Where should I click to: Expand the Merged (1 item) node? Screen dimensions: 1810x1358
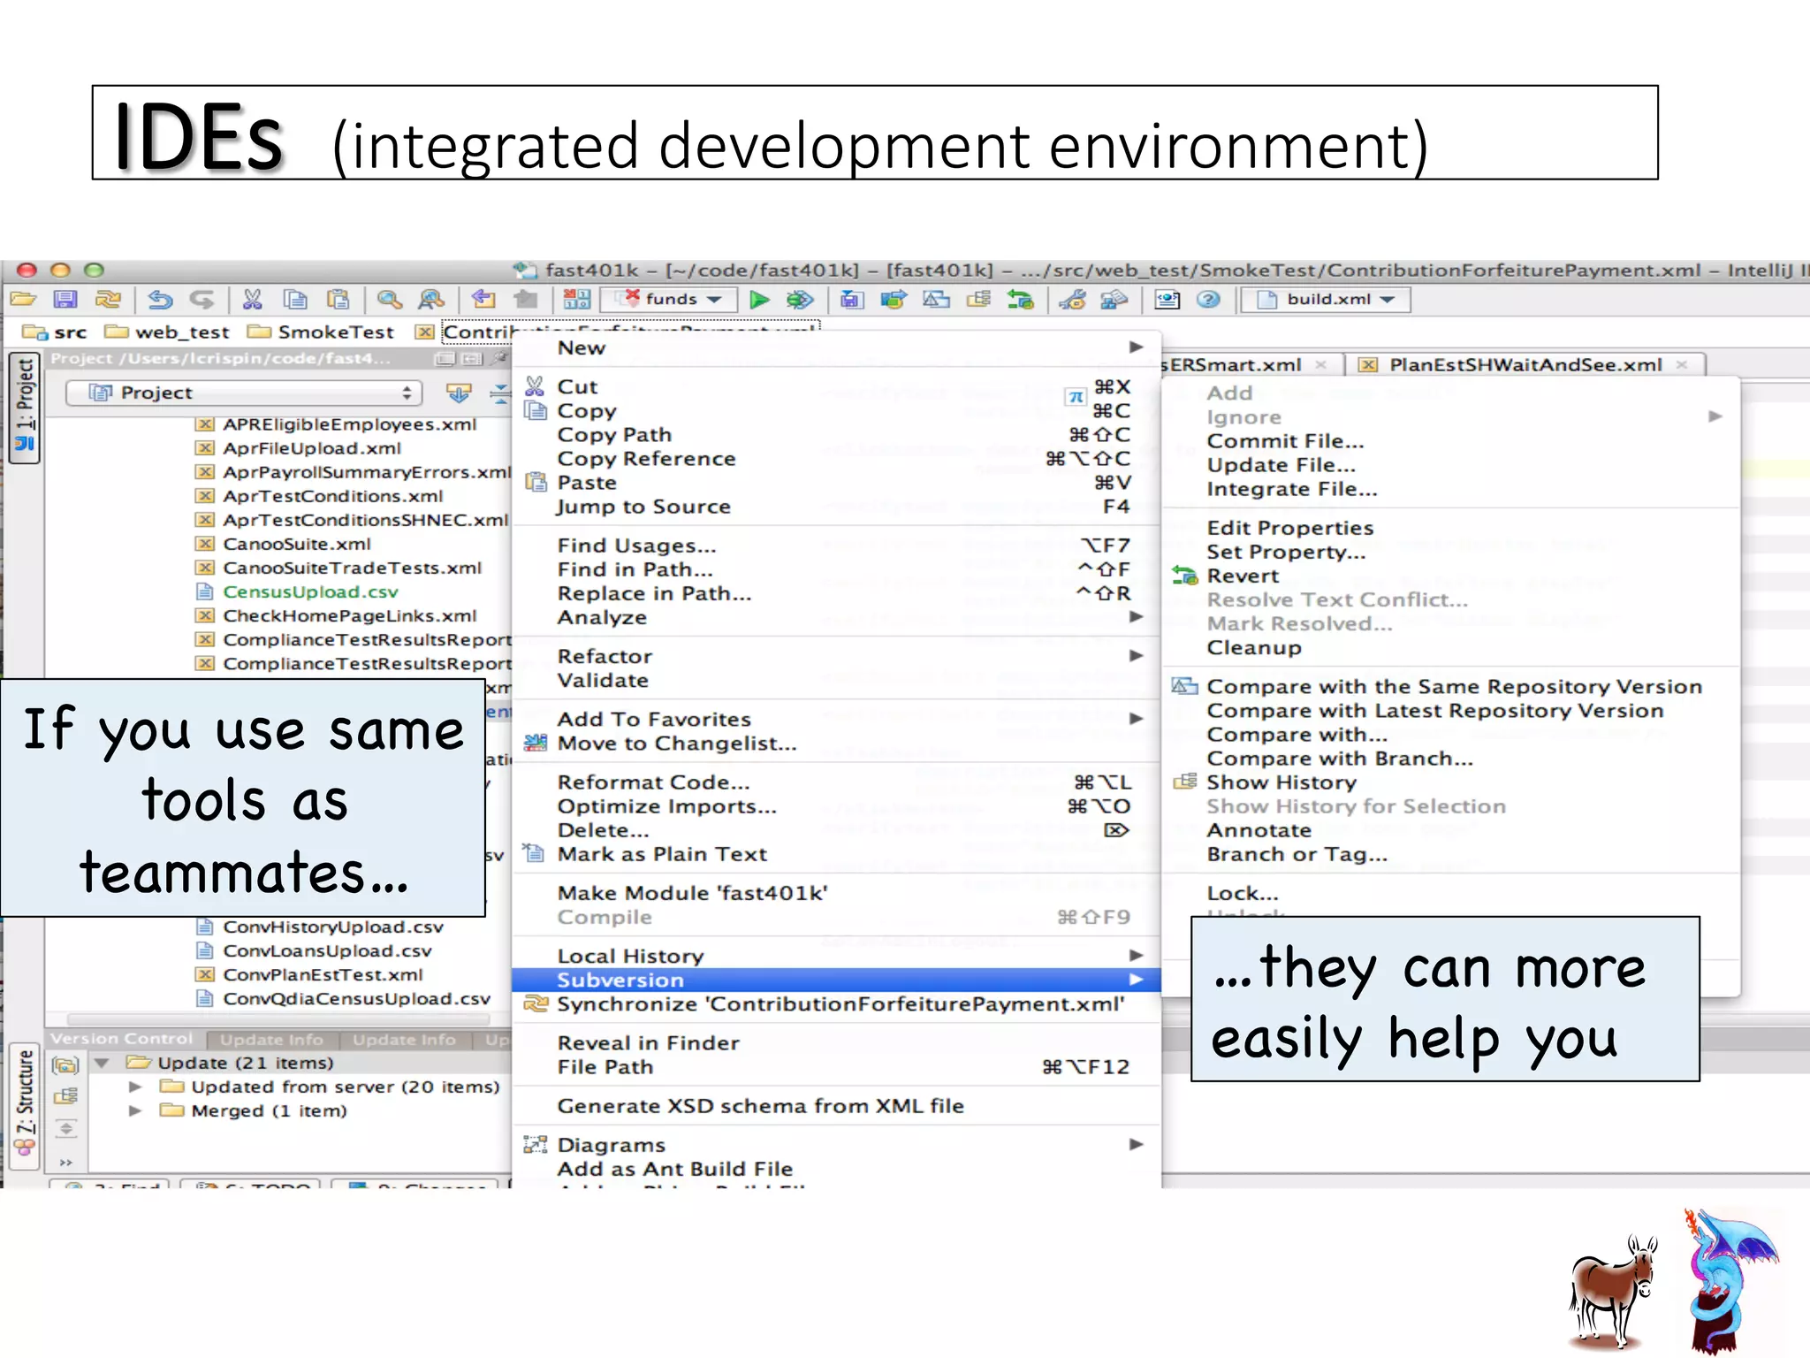pyautogui.click(x=135, y=1110)
